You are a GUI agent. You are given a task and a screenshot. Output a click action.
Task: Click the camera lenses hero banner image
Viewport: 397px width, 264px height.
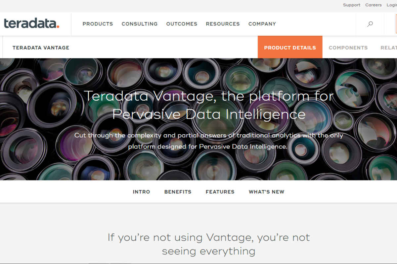click(x=198, y=119)
